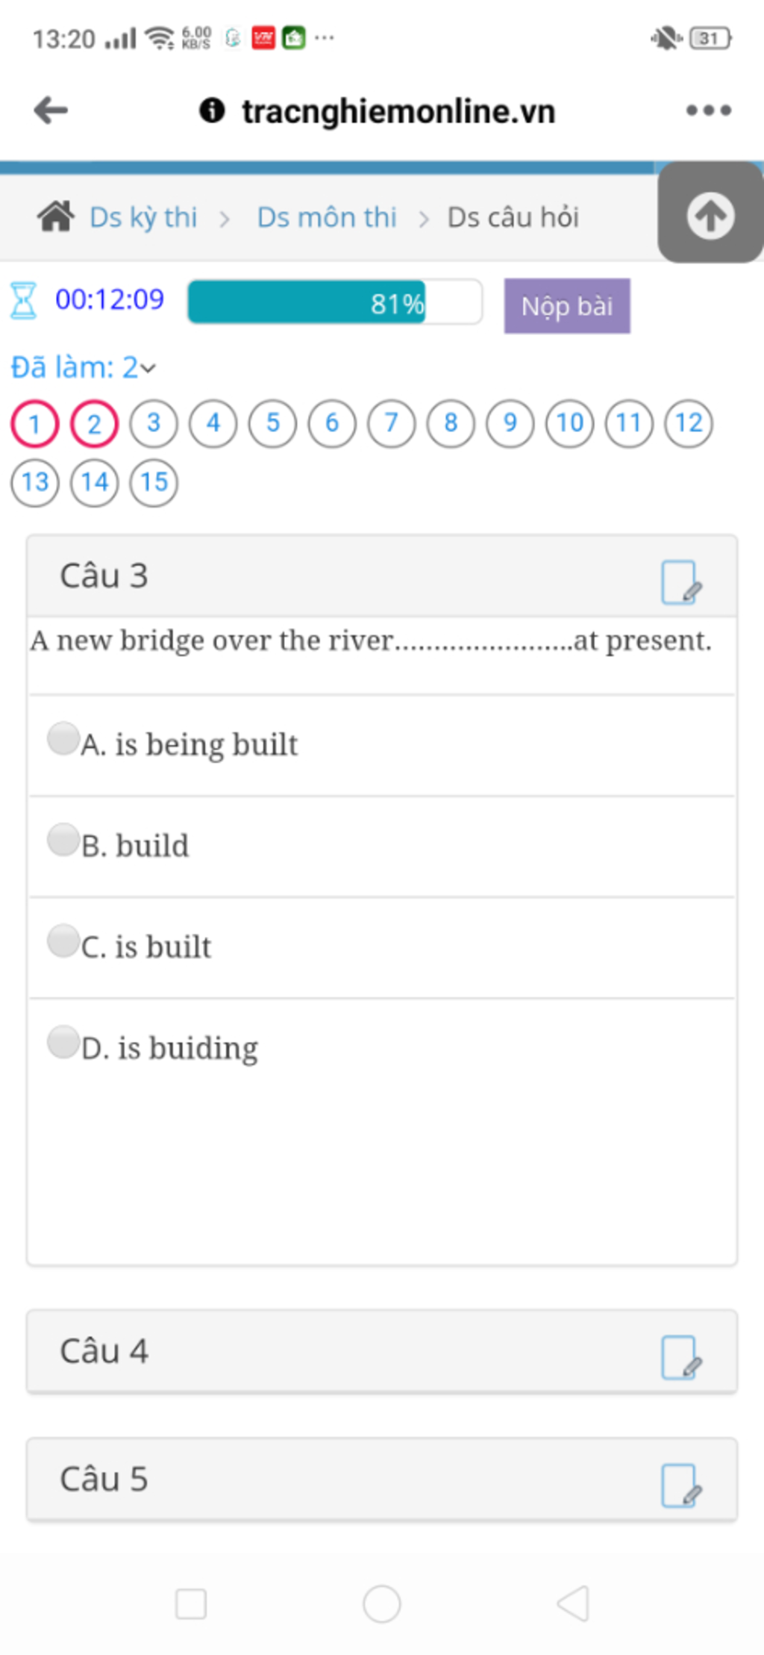Click the note icon on Câu 4
This screenshot has height=1655, width=764.
tap(681, 1356)
